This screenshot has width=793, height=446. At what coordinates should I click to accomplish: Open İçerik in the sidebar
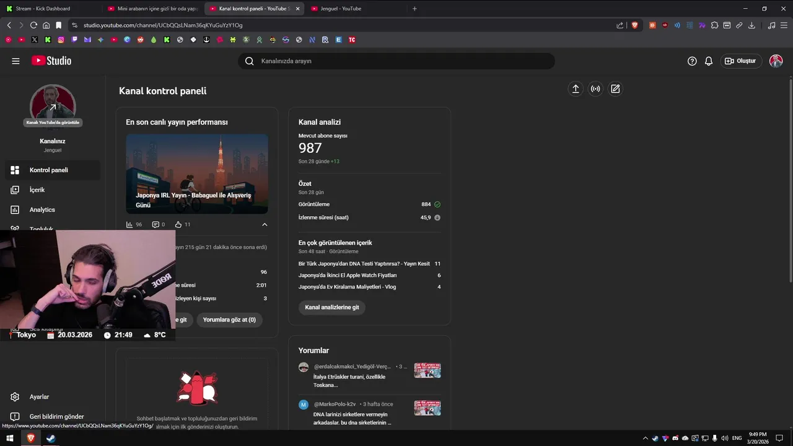pos(53,190)
